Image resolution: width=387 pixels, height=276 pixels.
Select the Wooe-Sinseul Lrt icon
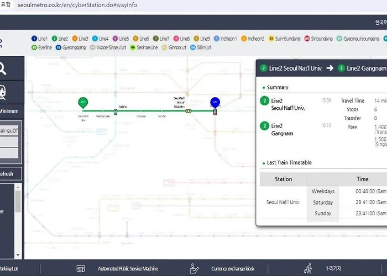click(92, 47)
